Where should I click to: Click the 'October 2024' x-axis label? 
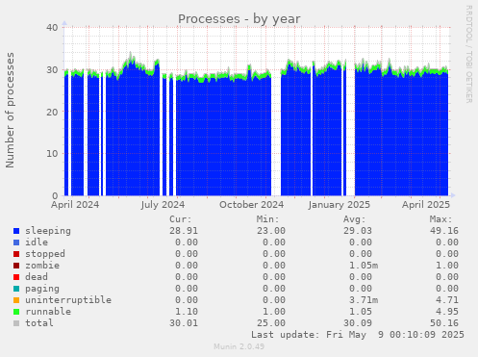pos(251,205)
